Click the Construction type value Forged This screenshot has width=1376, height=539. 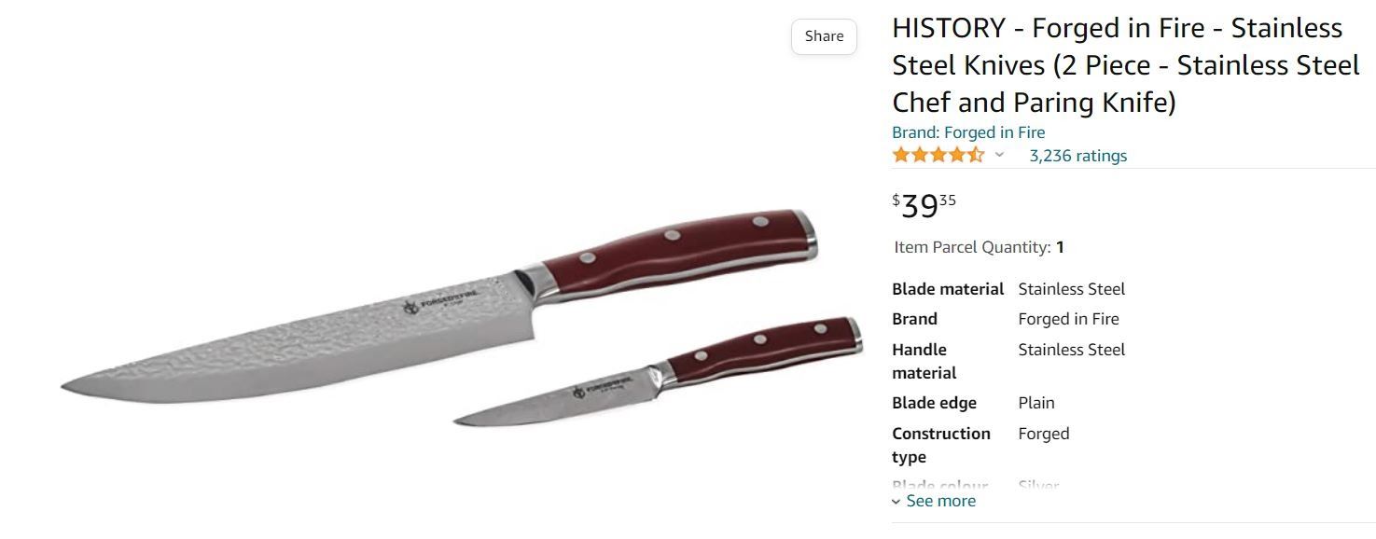(x=1044, y=434)
